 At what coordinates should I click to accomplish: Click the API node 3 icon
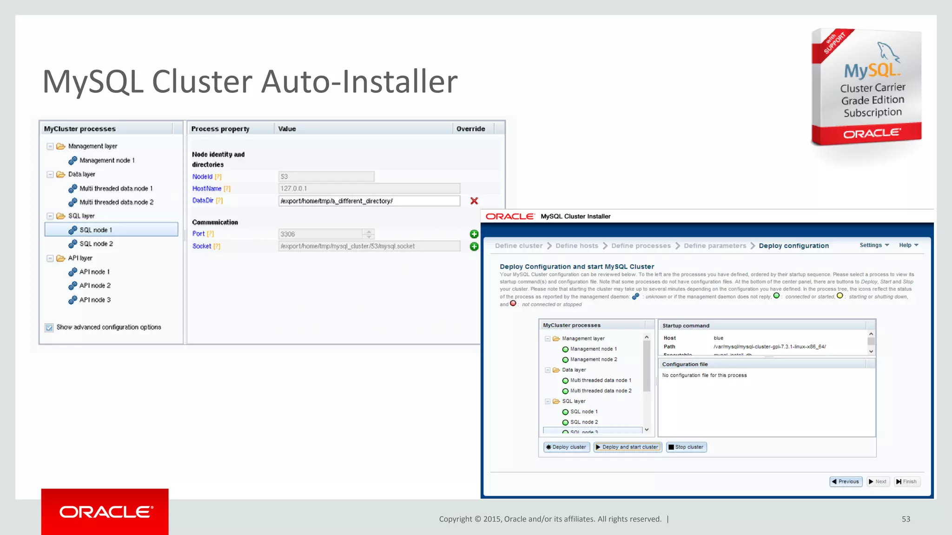pos(73,300)
